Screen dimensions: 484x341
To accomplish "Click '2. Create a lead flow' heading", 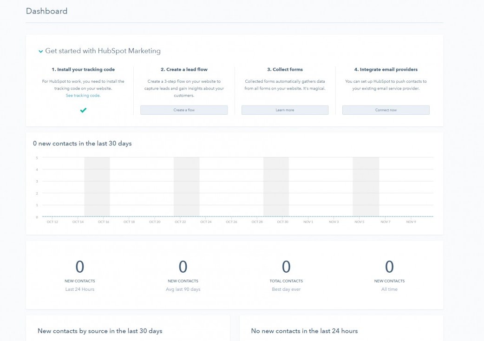I will click(184, 69).
